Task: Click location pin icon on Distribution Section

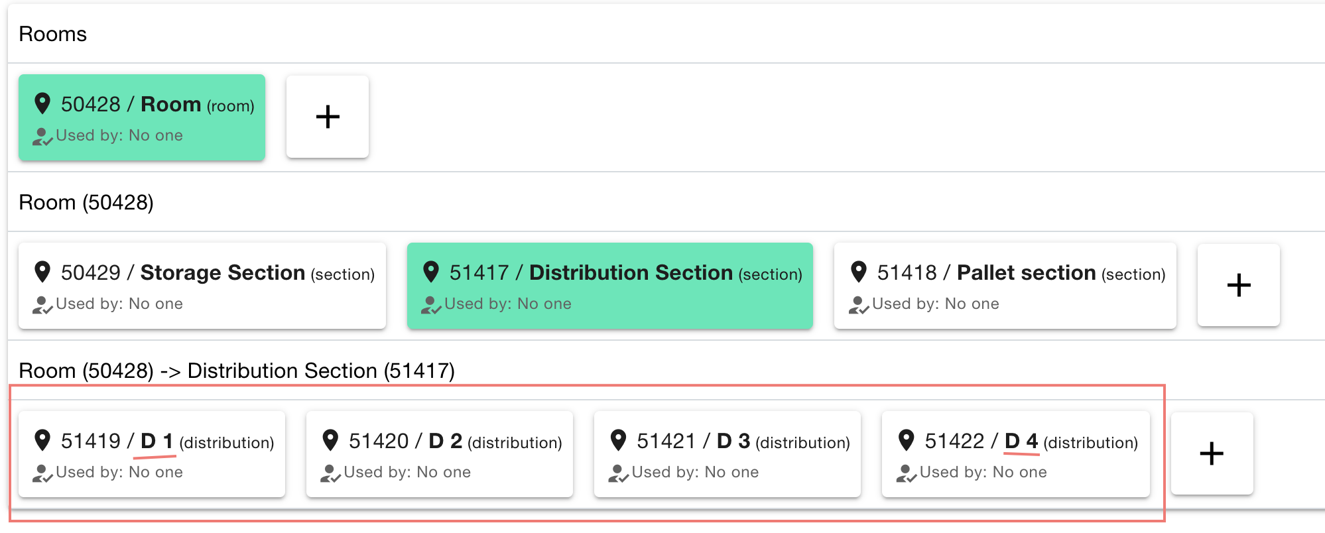Action: [431, 272]
